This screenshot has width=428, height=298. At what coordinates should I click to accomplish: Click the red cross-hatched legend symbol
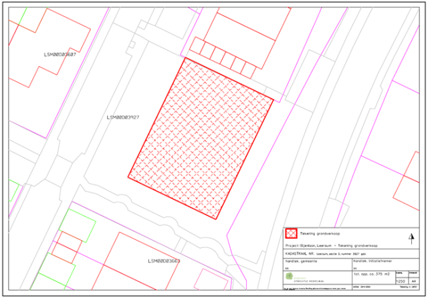point(291,233)
